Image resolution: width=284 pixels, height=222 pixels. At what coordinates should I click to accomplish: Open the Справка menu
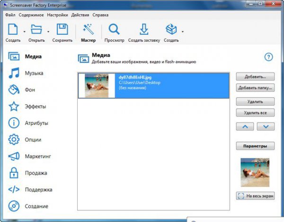tap(100, 15)
